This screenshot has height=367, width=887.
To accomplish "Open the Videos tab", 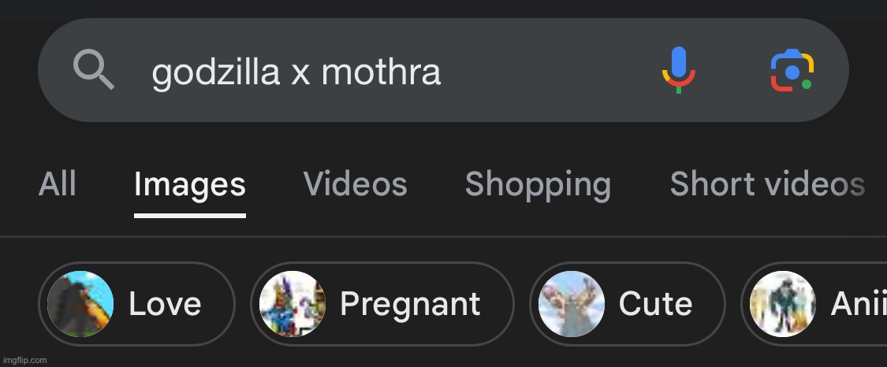I will (x=355, y=184).
